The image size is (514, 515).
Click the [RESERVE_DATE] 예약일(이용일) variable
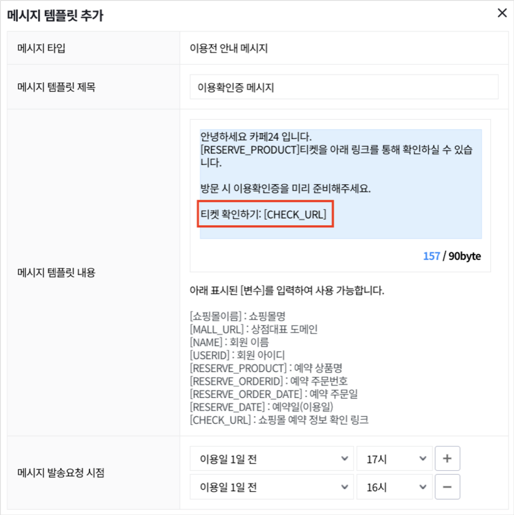(x=261, y=407)
